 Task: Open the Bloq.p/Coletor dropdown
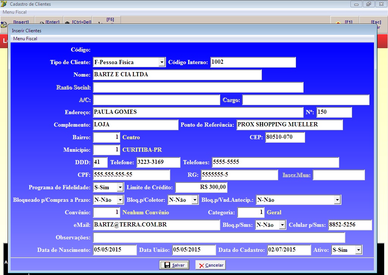(195, 200)
